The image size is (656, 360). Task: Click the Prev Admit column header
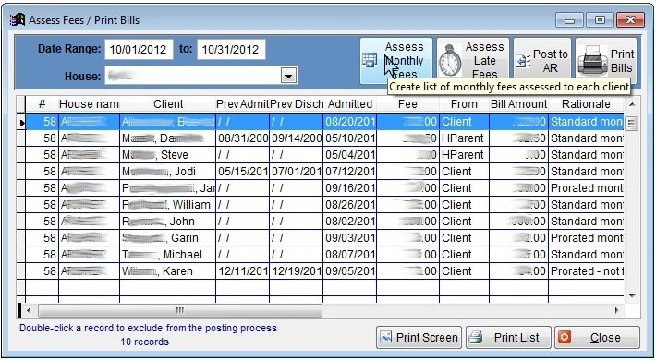pyautogui.click(x=242, y=104)
